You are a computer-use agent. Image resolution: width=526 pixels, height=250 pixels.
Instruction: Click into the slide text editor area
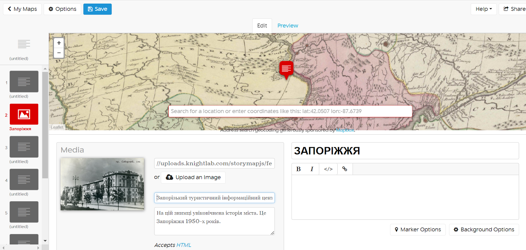tap(405, 197)
